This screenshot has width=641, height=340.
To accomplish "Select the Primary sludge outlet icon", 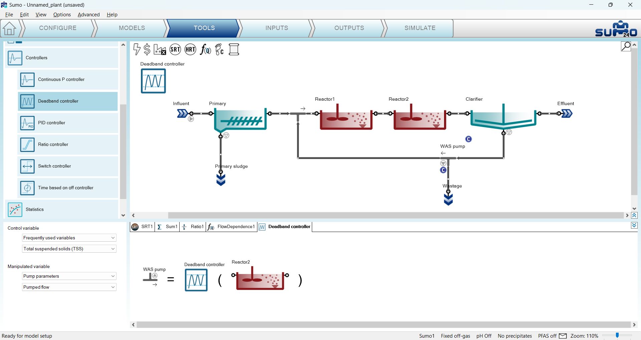I will (221, 180).
